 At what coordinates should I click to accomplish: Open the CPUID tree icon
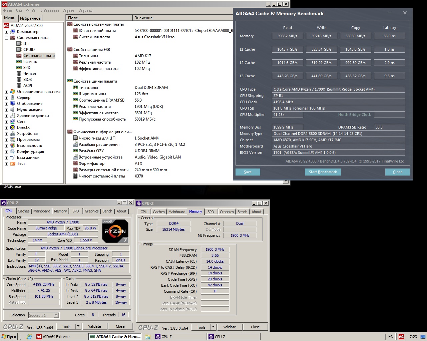19,50
